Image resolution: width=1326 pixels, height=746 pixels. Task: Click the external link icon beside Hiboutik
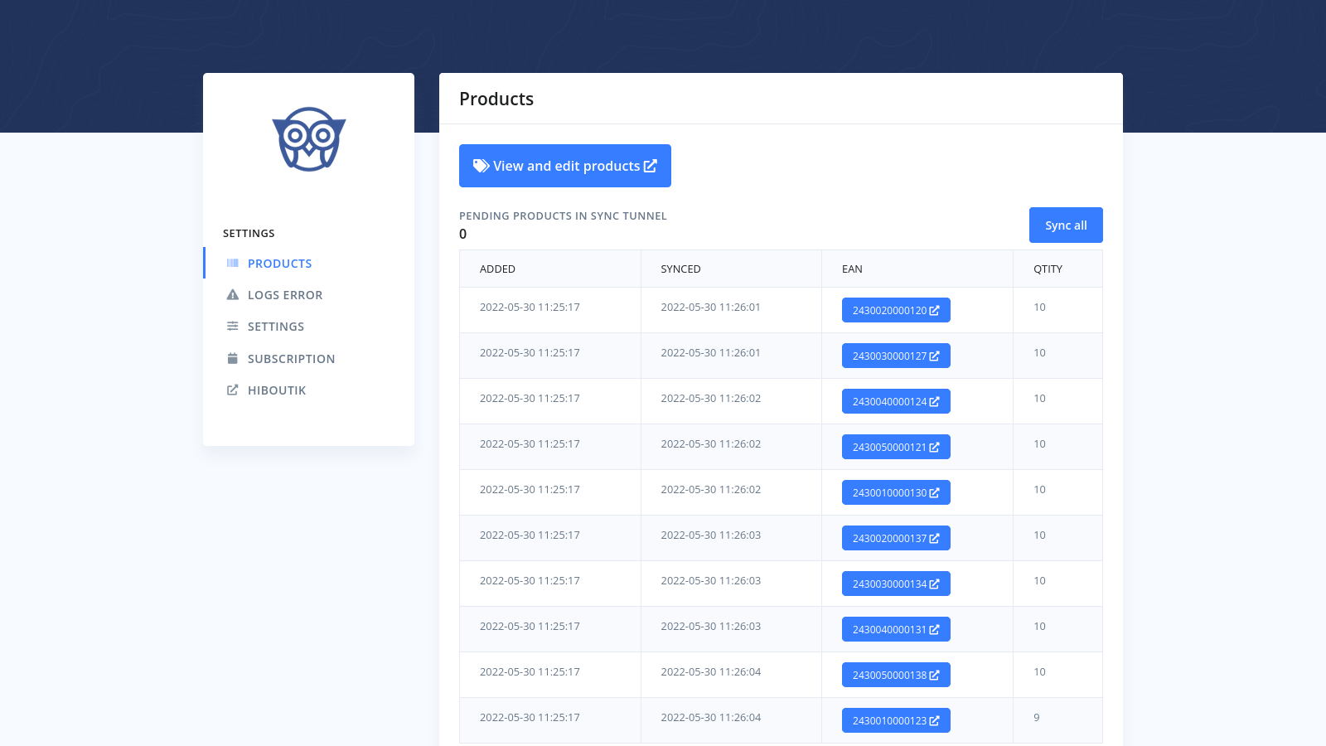tap(233, 390)
